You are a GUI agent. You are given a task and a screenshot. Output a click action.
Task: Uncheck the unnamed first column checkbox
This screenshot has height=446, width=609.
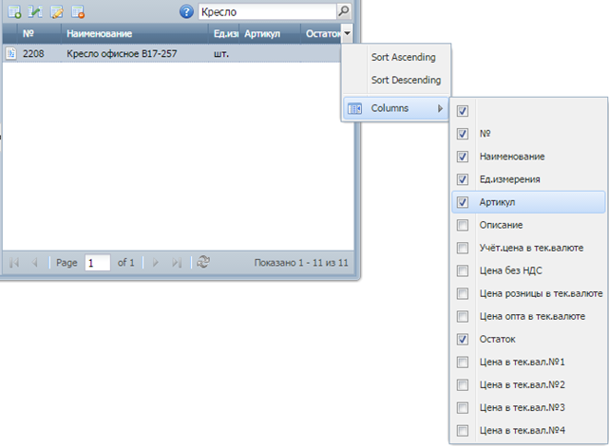462,111
